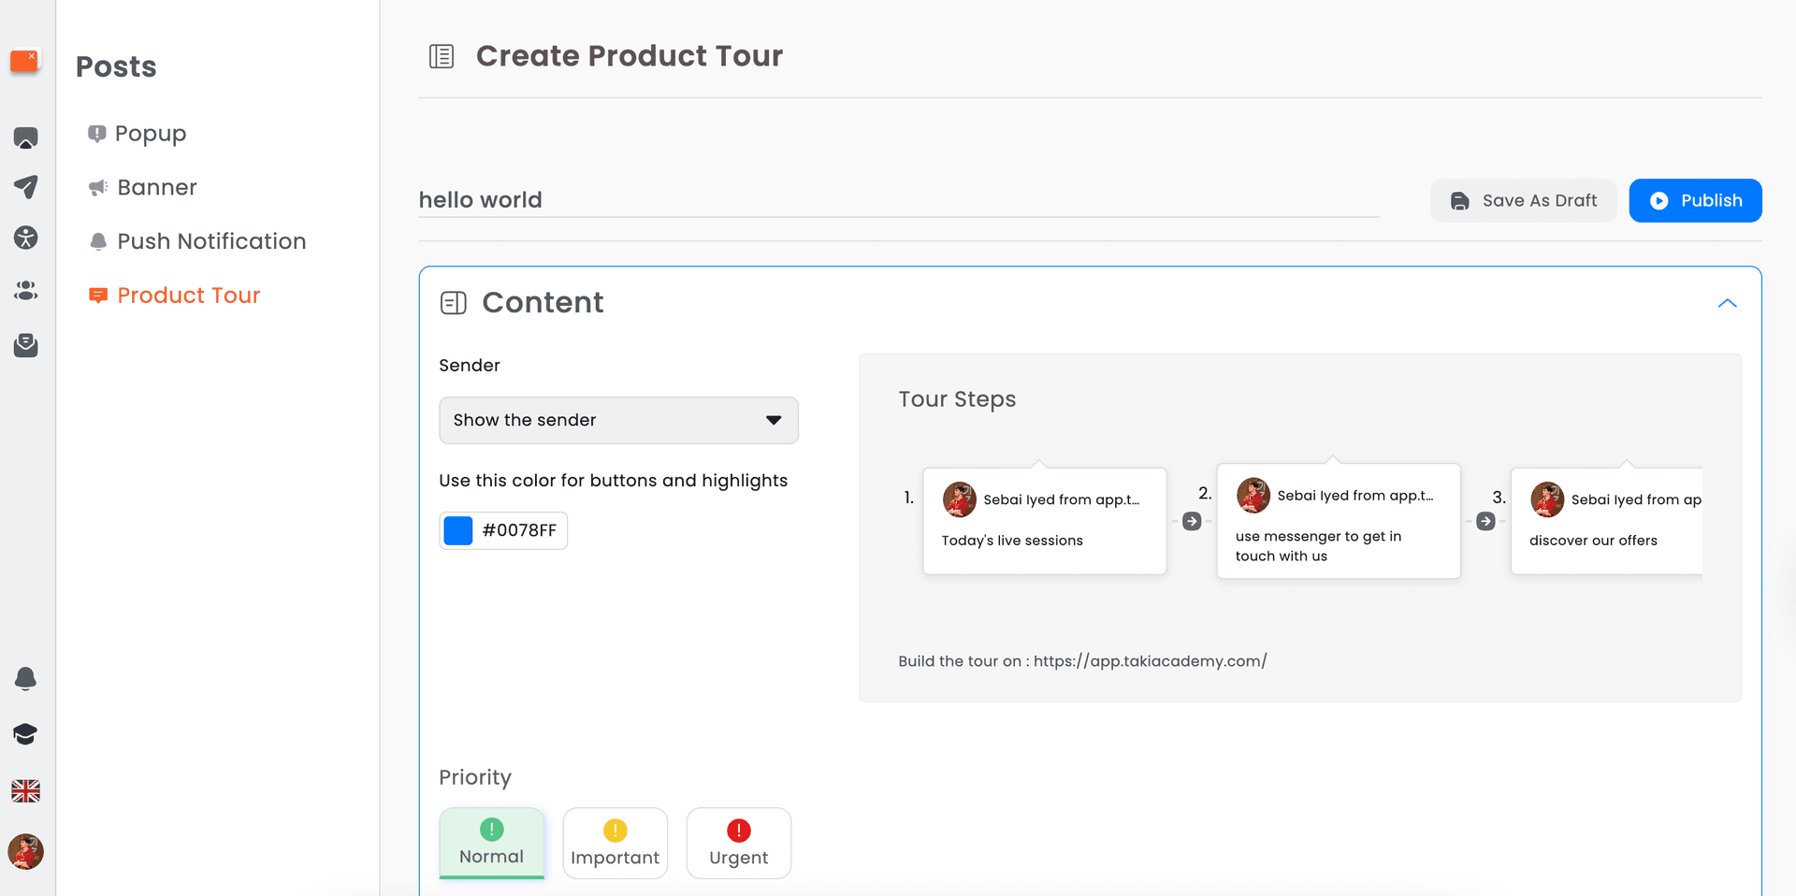Open the blue #0078FF color swatch
This screenshot has height=896, width=1796.
pyautogui.click(x=458, y=530)
